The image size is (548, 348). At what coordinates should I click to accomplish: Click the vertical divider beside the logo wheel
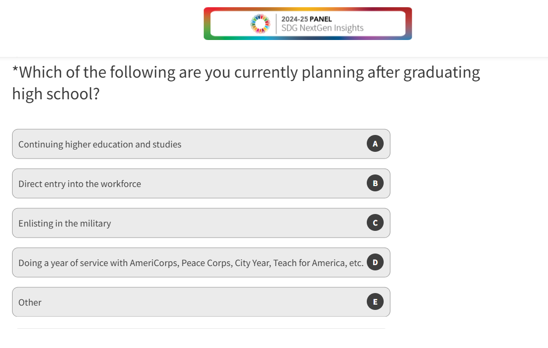[x=276, y=24]
